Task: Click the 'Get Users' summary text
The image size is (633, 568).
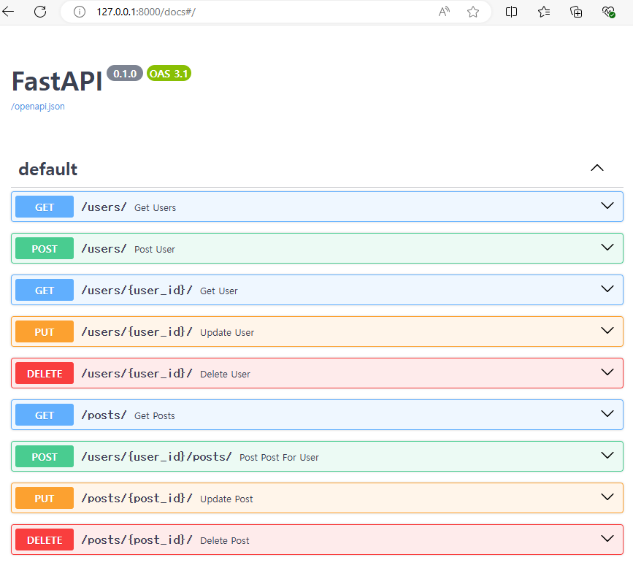Action: pyautogui.click(x=155, y=207)
